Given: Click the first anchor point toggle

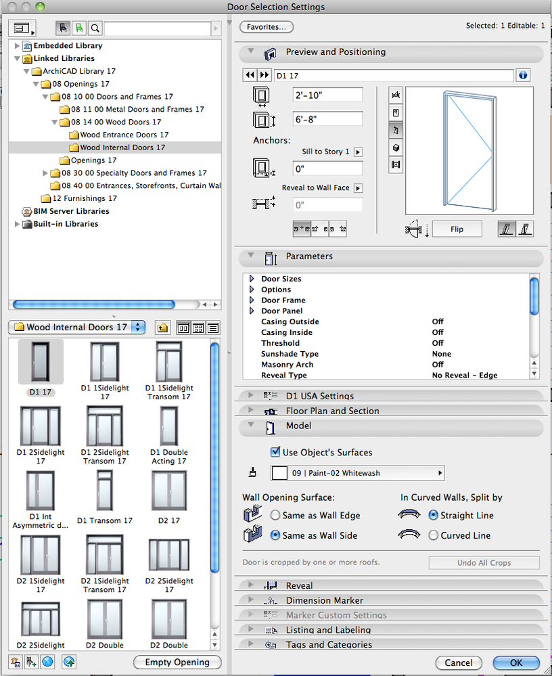Looking at the screenshot, I should [301, 229].
